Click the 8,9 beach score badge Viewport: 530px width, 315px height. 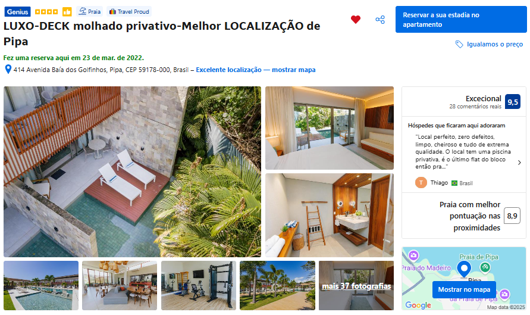coord(512,216)
